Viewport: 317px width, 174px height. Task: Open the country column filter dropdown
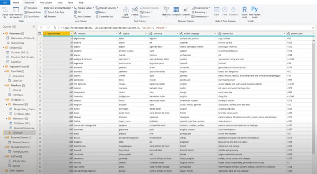click(116, 34)
